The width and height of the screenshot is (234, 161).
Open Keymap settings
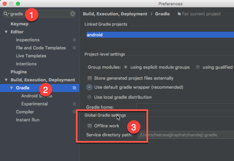(x=19, y=24)
